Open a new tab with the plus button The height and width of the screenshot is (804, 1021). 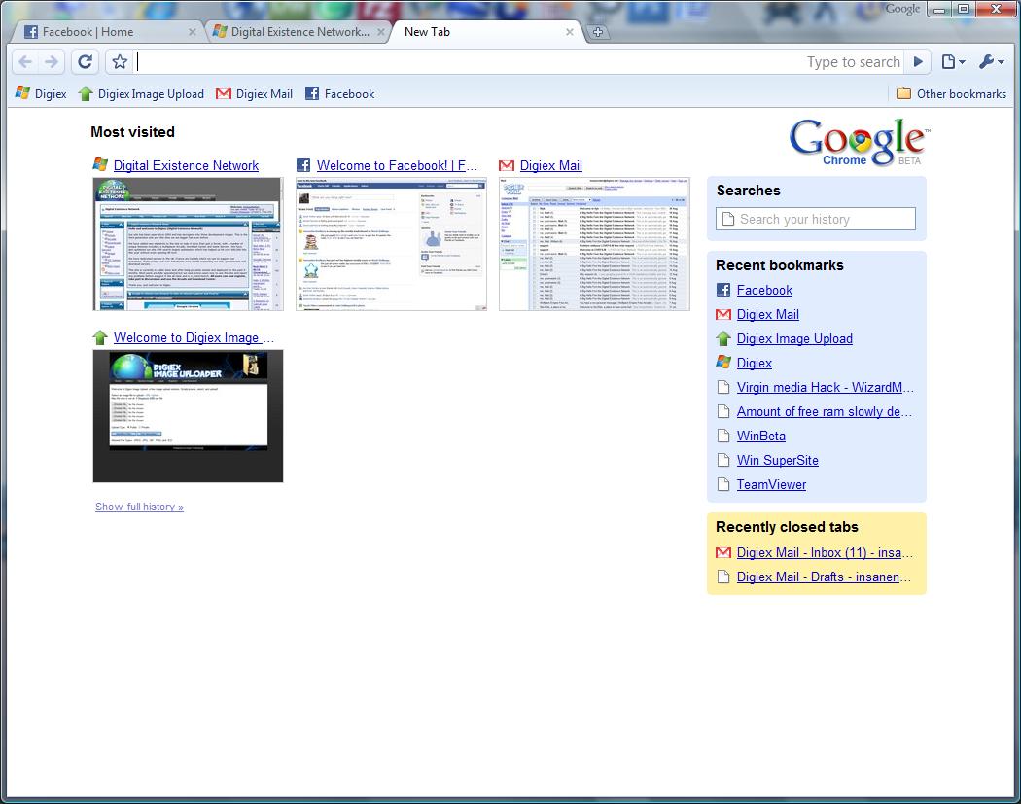[597, 32]
